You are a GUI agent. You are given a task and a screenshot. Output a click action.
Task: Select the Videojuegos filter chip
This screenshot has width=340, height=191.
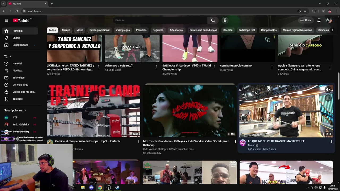(x=123, y=30)
